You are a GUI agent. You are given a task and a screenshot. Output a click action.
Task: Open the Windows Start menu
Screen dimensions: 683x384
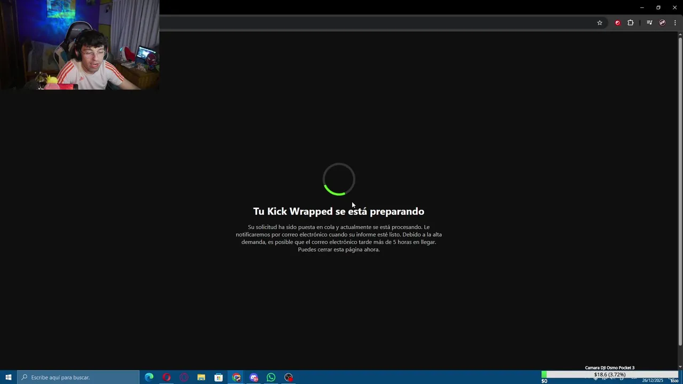9,377
